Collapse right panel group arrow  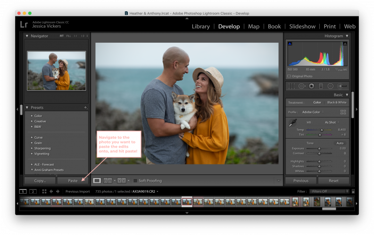point(357,110)
